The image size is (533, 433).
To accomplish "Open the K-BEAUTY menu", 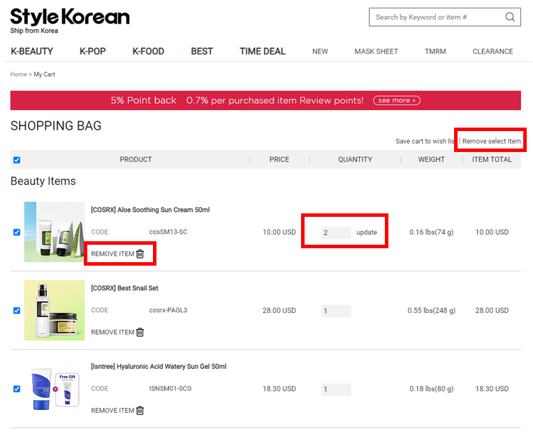I will (x=32, y=52).
